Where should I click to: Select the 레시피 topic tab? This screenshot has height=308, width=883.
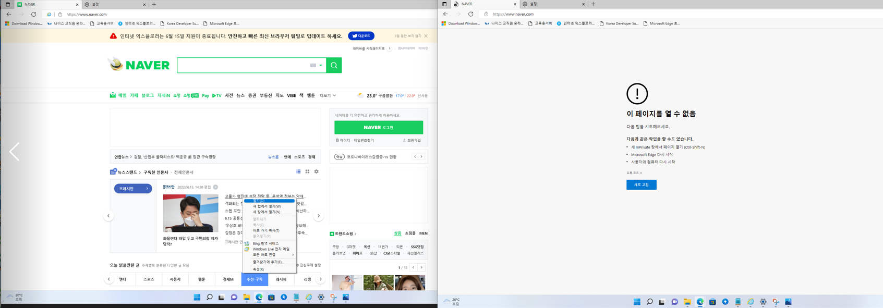281,279
